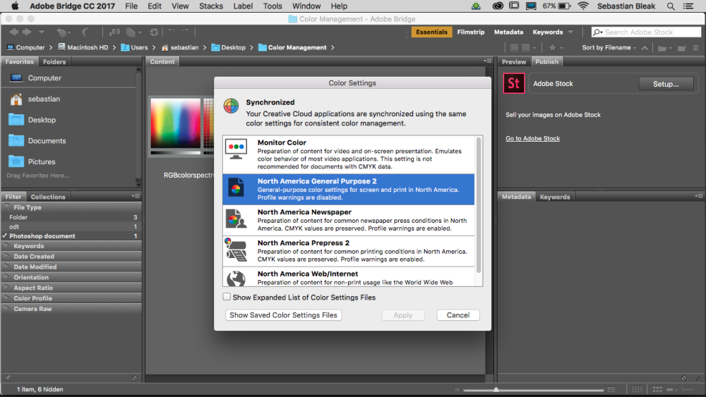The image size is (706, 397).
Task: Switch to the Folders tab
Action: [x=54, y=61]
